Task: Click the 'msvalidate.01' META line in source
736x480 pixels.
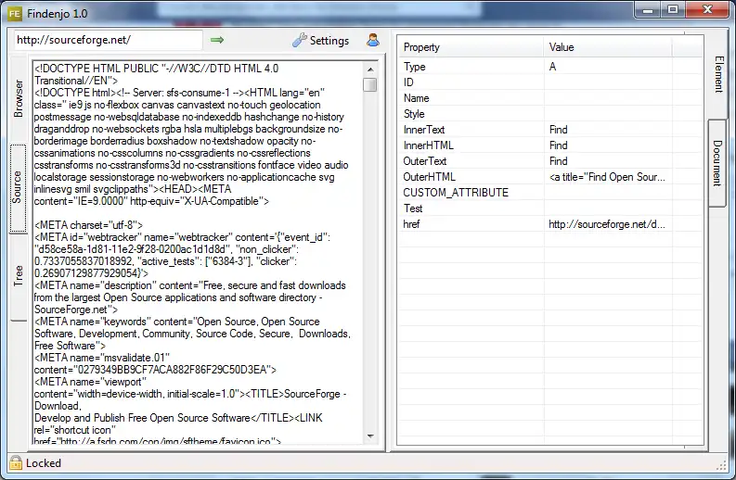Action: (102, 358)
